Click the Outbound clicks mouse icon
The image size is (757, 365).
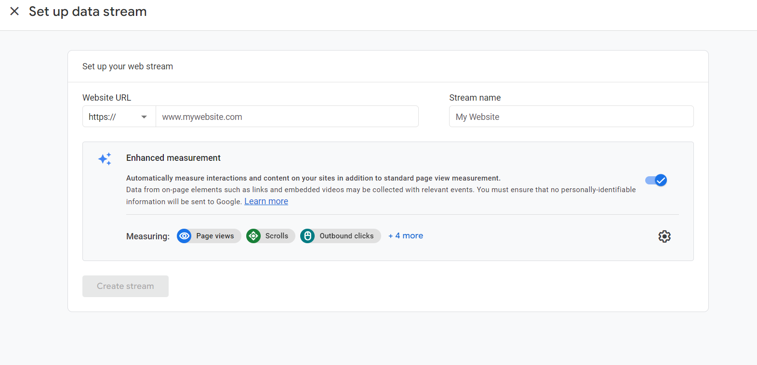point(307,236)
